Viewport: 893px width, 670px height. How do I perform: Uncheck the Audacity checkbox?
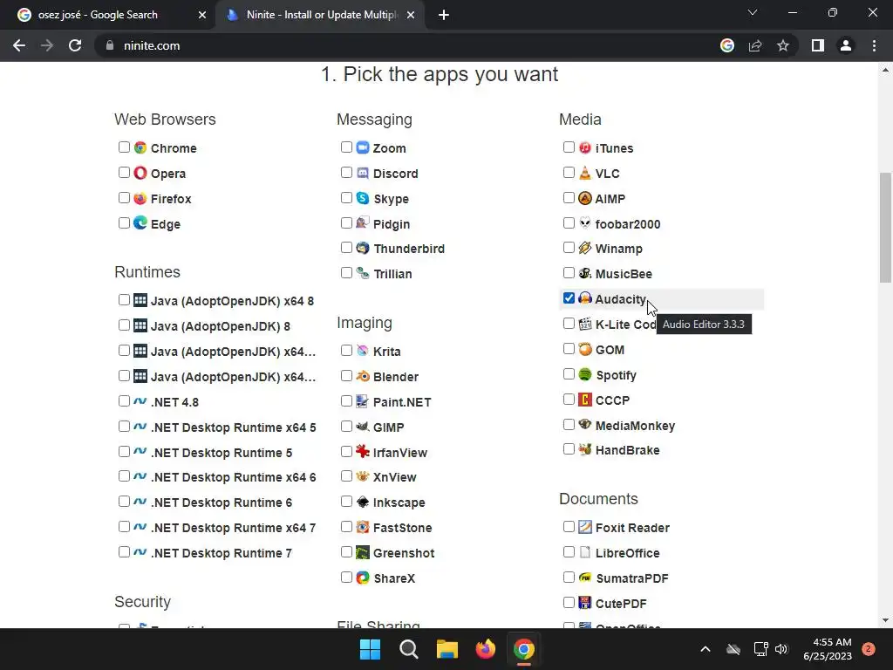pyautogui.click(x=569, y=298)
